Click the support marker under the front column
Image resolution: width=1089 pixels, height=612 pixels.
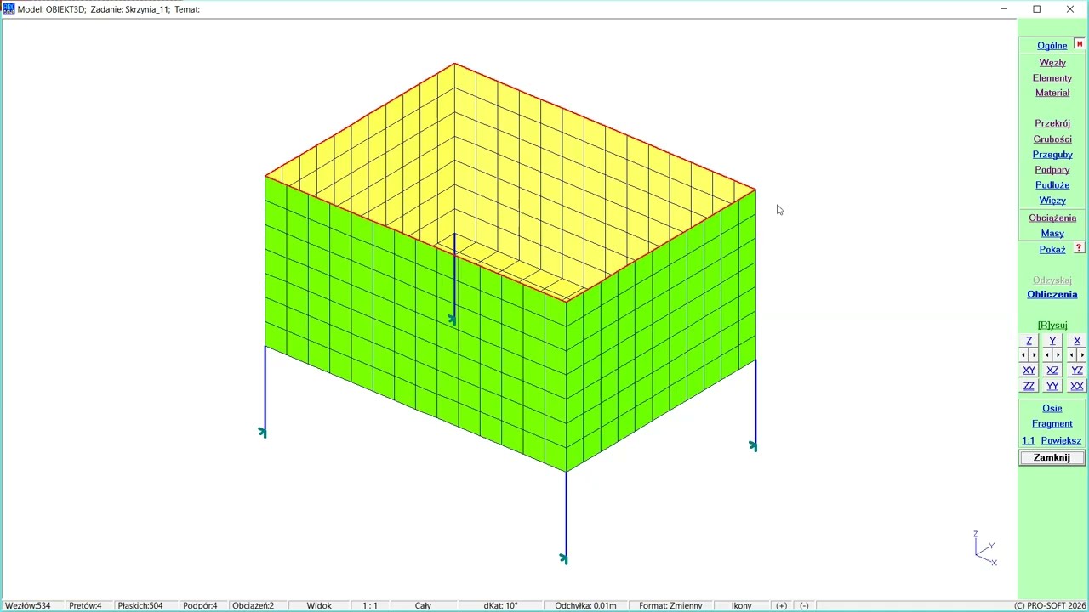[563, 558]
